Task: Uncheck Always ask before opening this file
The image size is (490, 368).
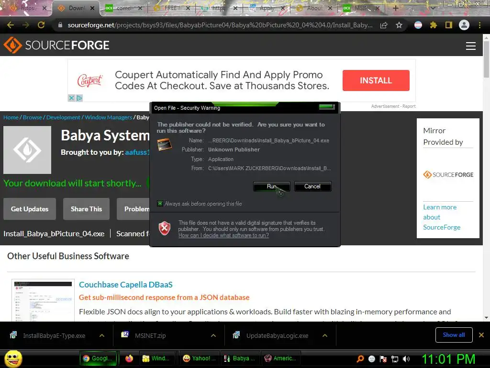Action: [160, 204]
